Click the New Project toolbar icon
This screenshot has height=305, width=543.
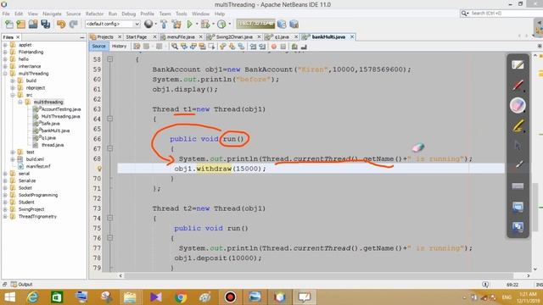coord(20,25)
